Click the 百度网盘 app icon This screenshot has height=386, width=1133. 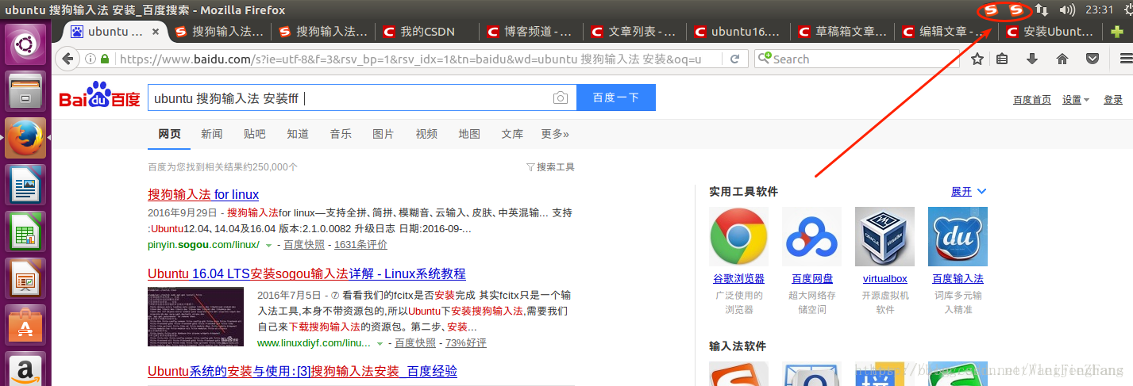tap(811, 236)
